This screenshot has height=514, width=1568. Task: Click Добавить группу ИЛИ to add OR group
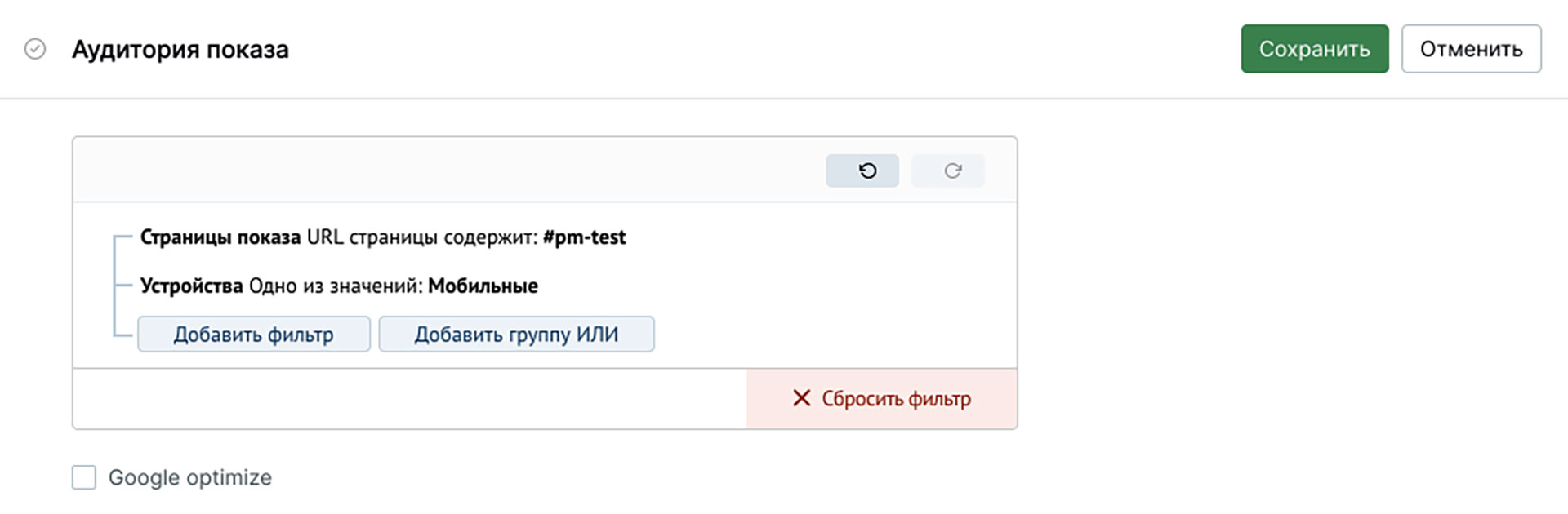[x=516, y=335]
